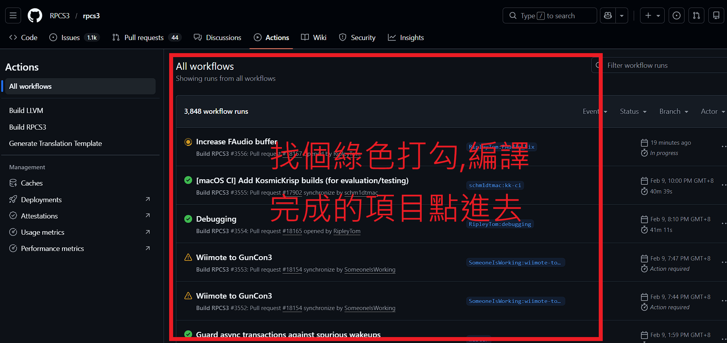
Task: Click the GitHub logo home icon
Action: [x=35, y=15]
